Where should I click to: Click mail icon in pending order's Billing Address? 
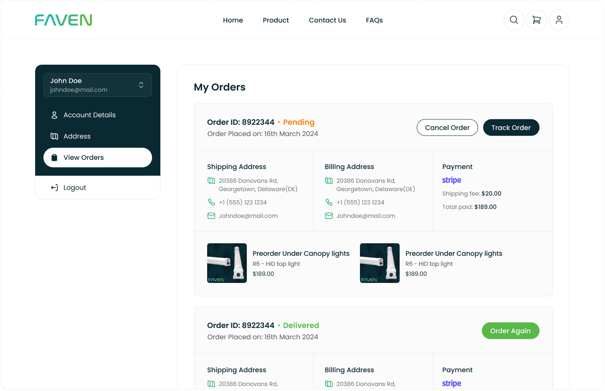click(x=329, y=216)
